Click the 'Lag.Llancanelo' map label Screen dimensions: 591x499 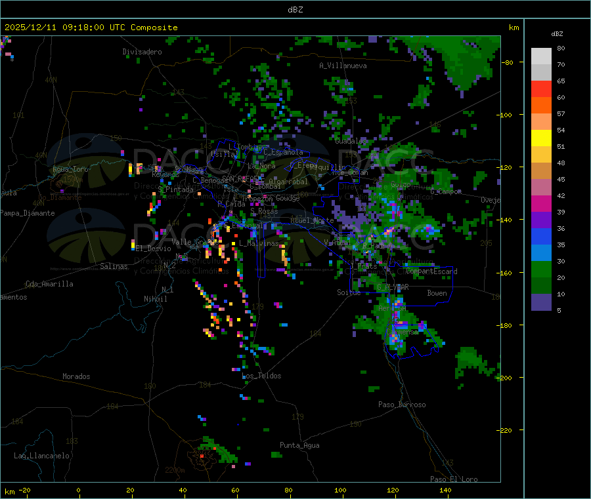tap(41, 456)
